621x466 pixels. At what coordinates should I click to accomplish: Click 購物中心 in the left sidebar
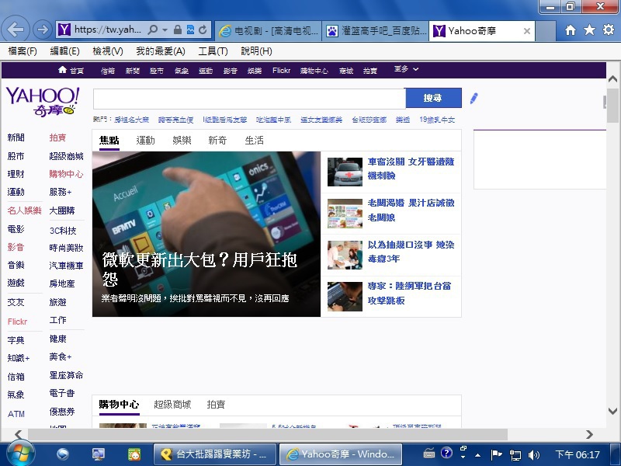coord(66,174)
